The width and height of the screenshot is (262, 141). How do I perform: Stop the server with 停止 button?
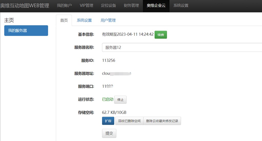[120, 100]
